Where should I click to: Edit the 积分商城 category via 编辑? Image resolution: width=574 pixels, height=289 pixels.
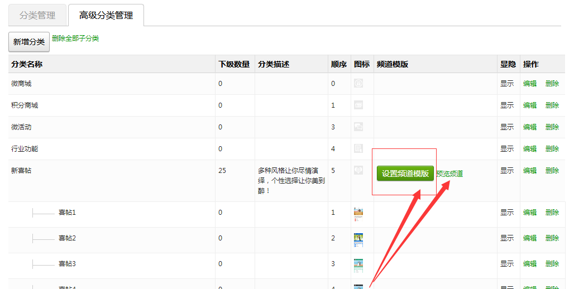pyautogui.click(x=530, y=105)
